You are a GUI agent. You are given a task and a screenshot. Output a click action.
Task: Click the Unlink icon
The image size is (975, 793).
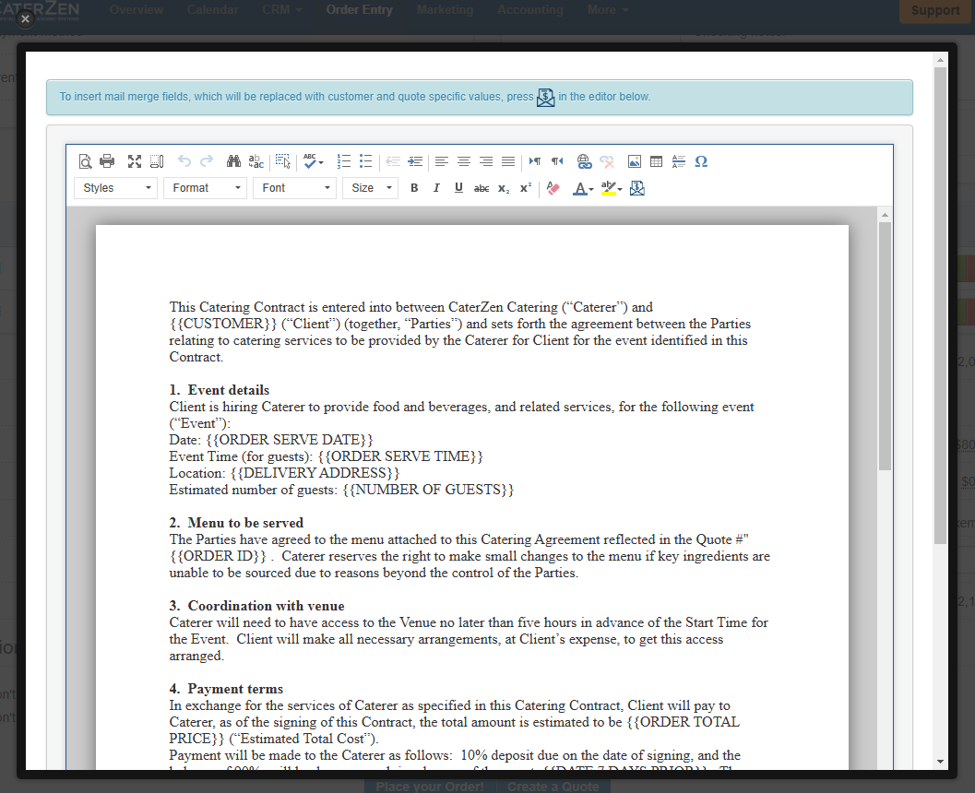coord(607,161)
